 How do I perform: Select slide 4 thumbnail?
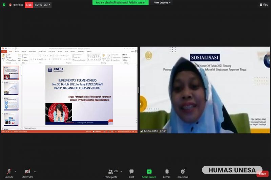[x=12, y=119]
